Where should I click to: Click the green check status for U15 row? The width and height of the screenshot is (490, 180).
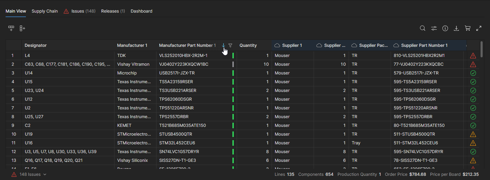(x=473, y=82)
